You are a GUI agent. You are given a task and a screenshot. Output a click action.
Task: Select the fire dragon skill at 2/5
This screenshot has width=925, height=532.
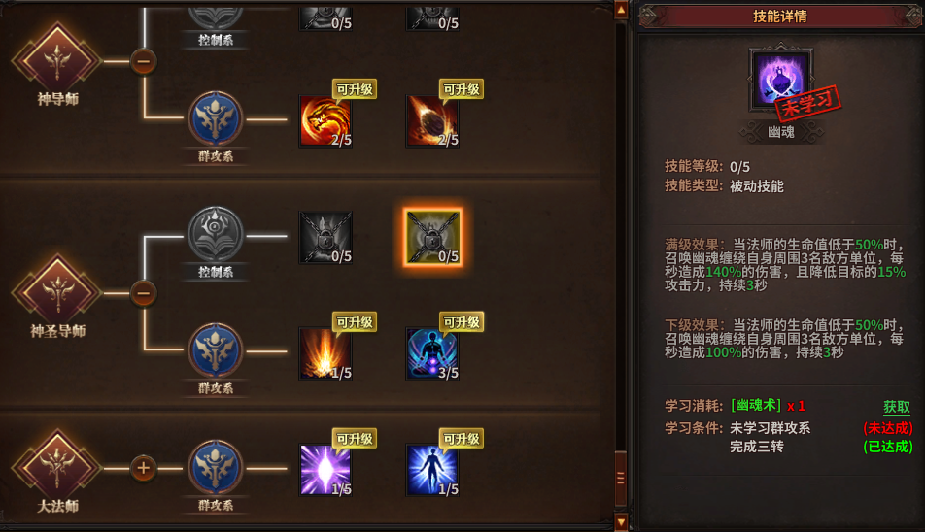325,121
